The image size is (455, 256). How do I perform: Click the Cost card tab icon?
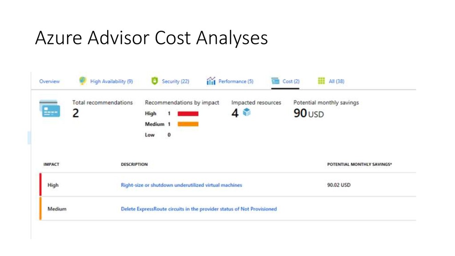click(275, 81)
